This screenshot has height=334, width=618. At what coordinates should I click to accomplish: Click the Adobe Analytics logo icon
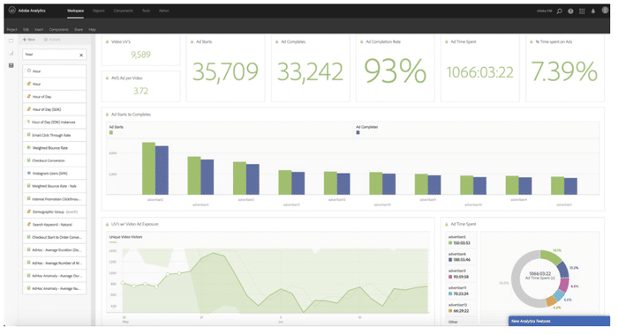[11, 11]
